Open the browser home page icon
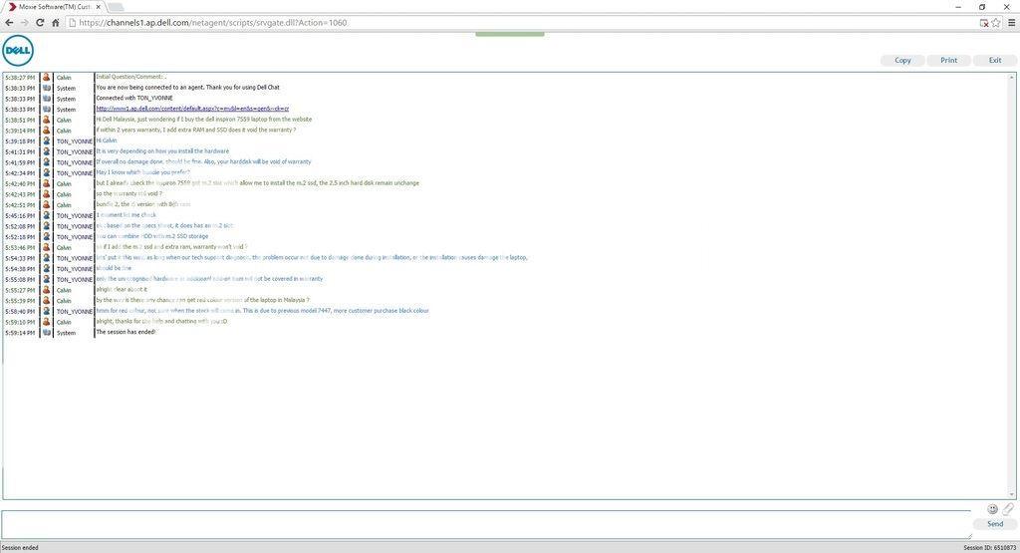The image size is (1020, 553). point(57,22)
